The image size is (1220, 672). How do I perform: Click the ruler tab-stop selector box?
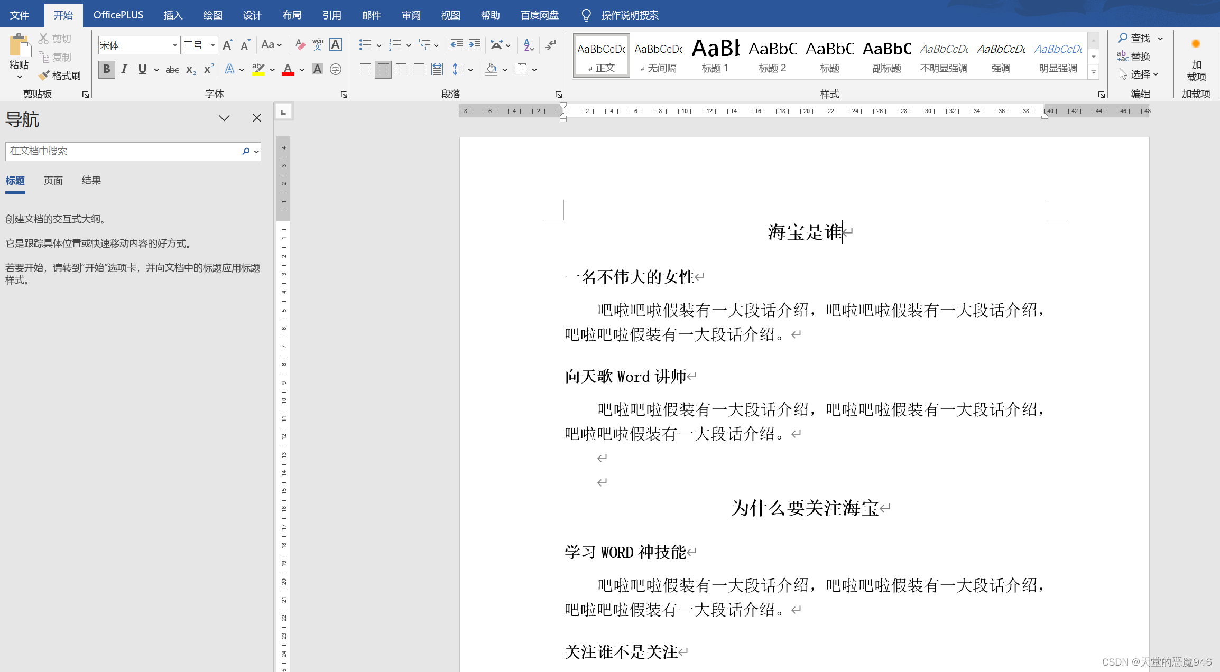point(283,112)
